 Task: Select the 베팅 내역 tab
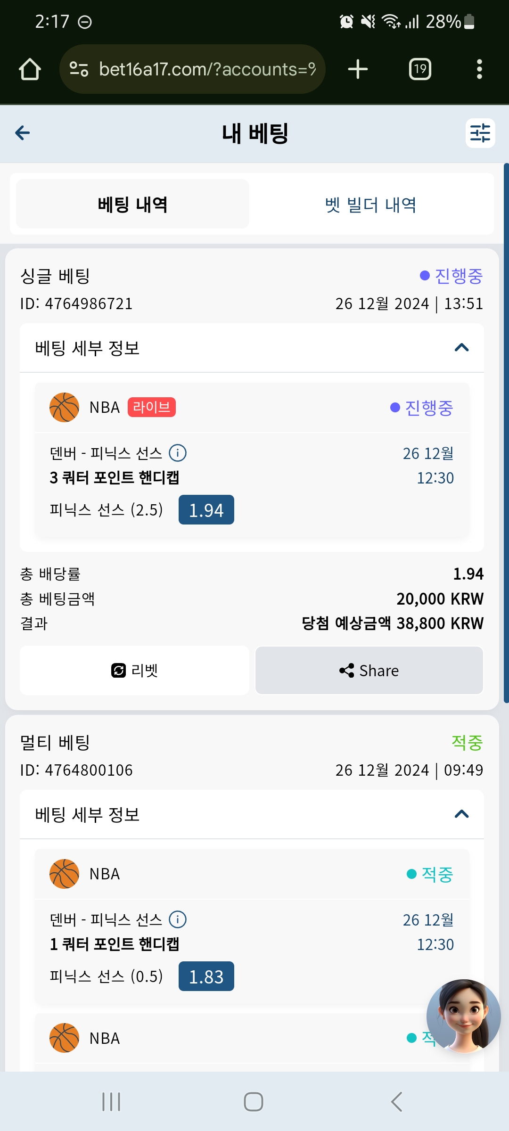point(132,205)
